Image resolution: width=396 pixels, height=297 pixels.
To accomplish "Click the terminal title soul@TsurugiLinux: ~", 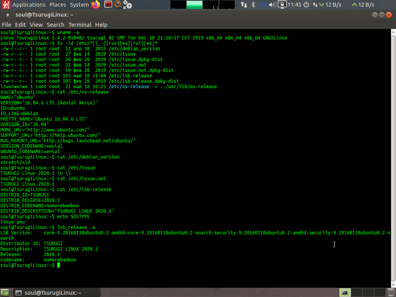I will 44,15.
